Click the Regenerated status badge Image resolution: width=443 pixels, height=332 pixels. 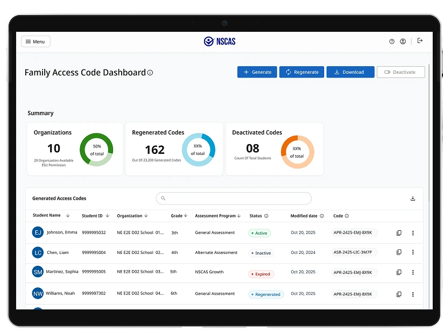click(x=266, y=294)
